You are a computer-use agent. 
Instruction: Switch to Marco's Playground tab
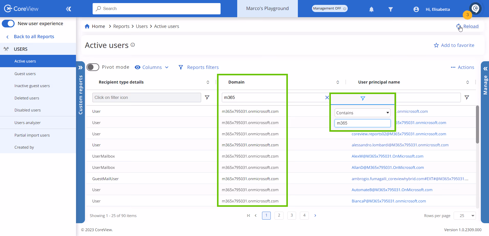point(267,8)
